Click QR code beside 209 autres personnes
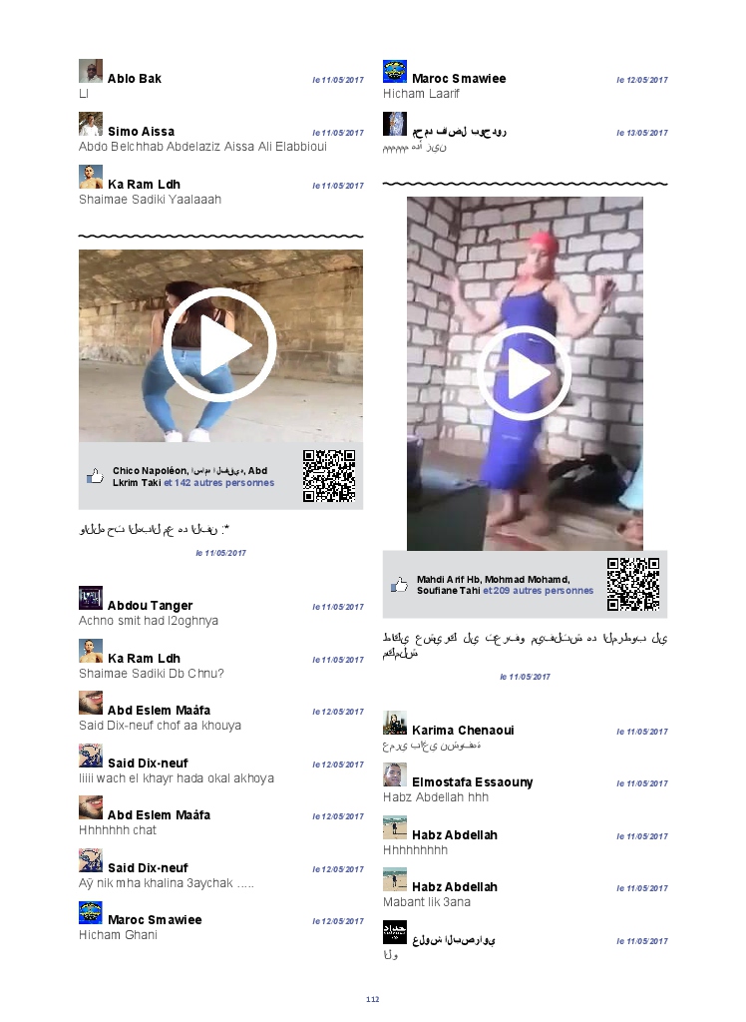The width and height of the screenshot is (746, 1022). 633,584
